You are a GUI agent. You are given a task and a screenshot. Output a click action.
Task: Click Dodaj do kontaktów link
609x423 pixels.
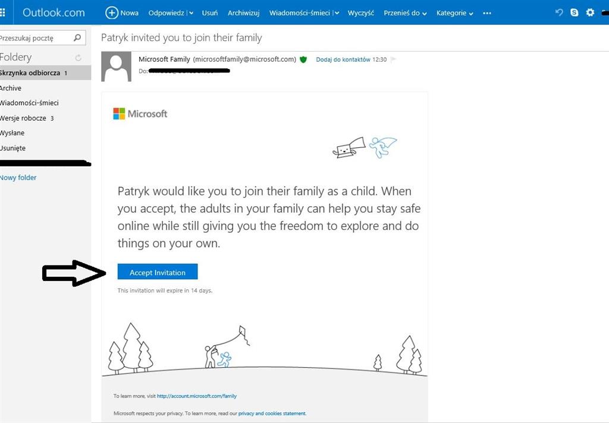coord(343,59)
